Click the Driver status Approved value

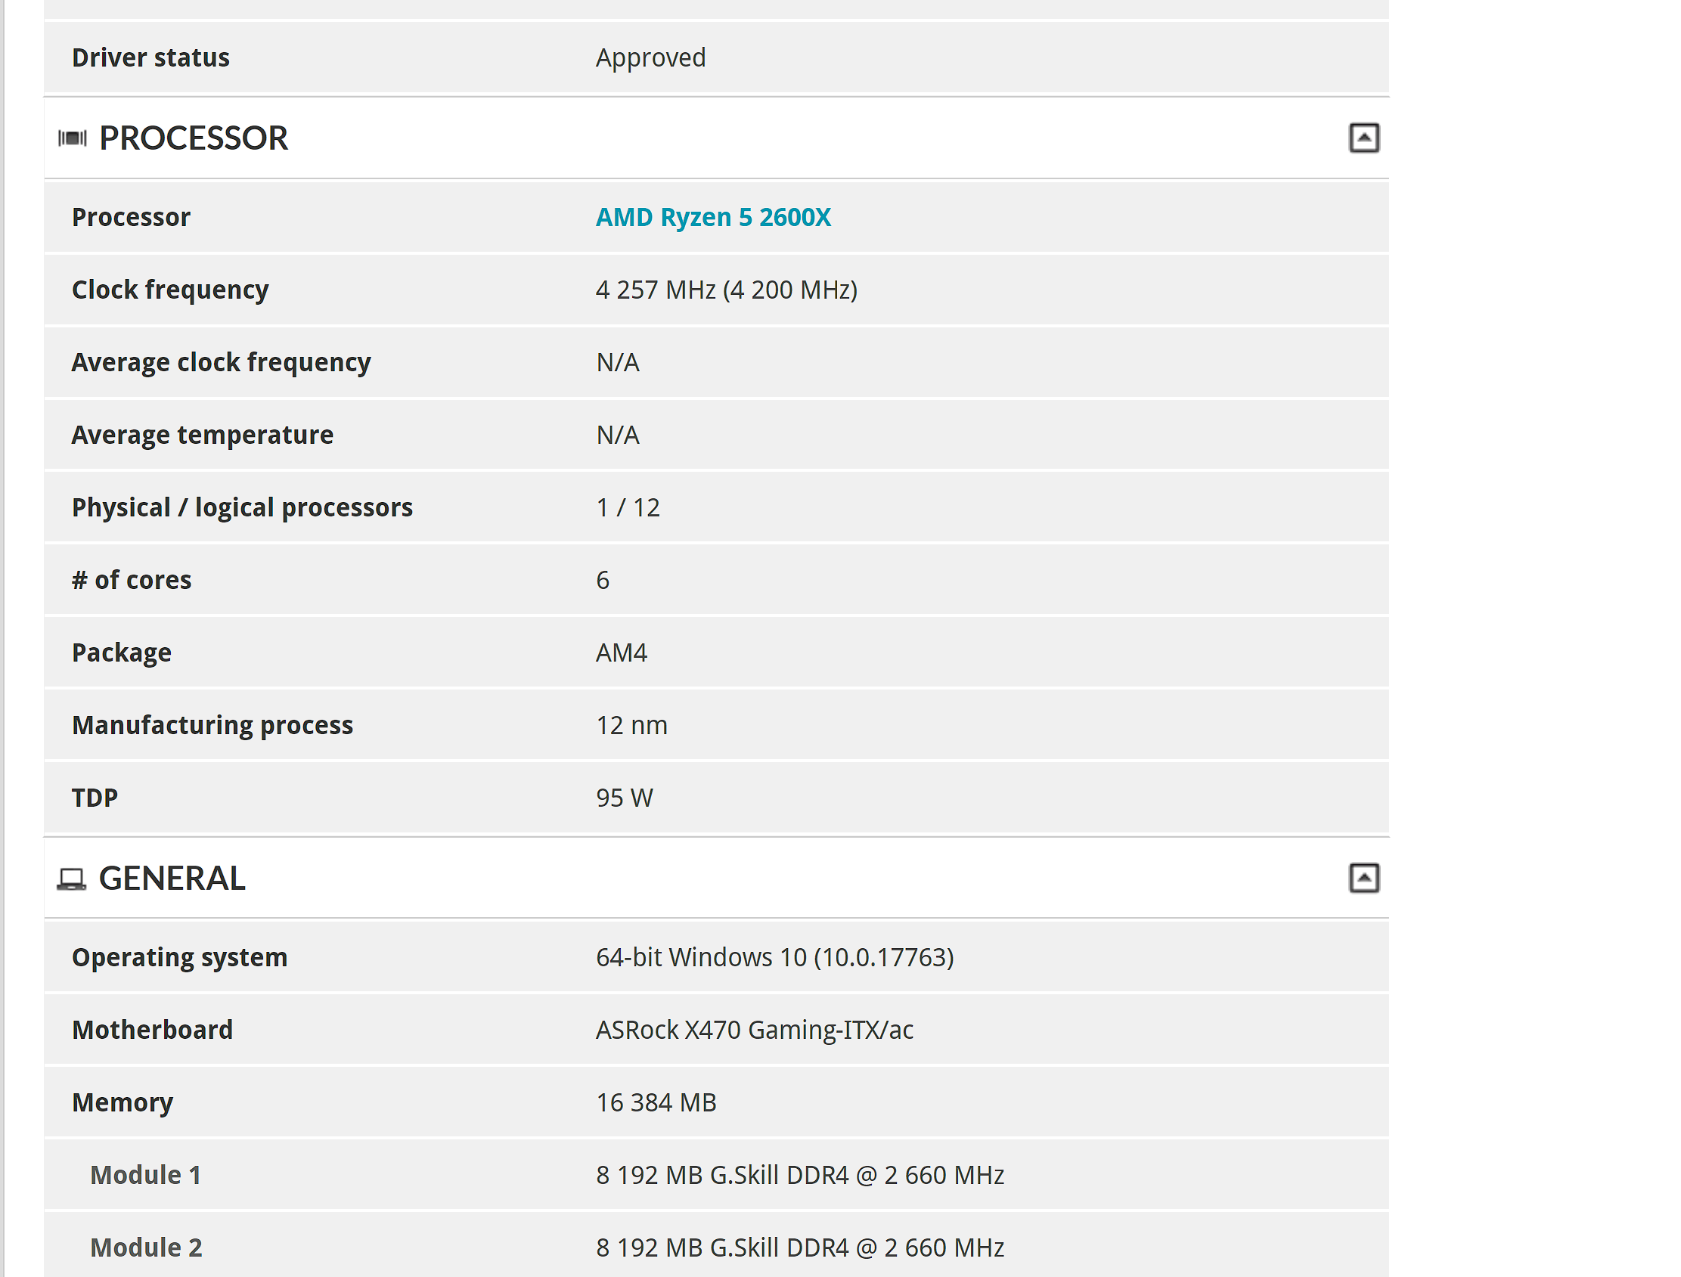(650, 57)
